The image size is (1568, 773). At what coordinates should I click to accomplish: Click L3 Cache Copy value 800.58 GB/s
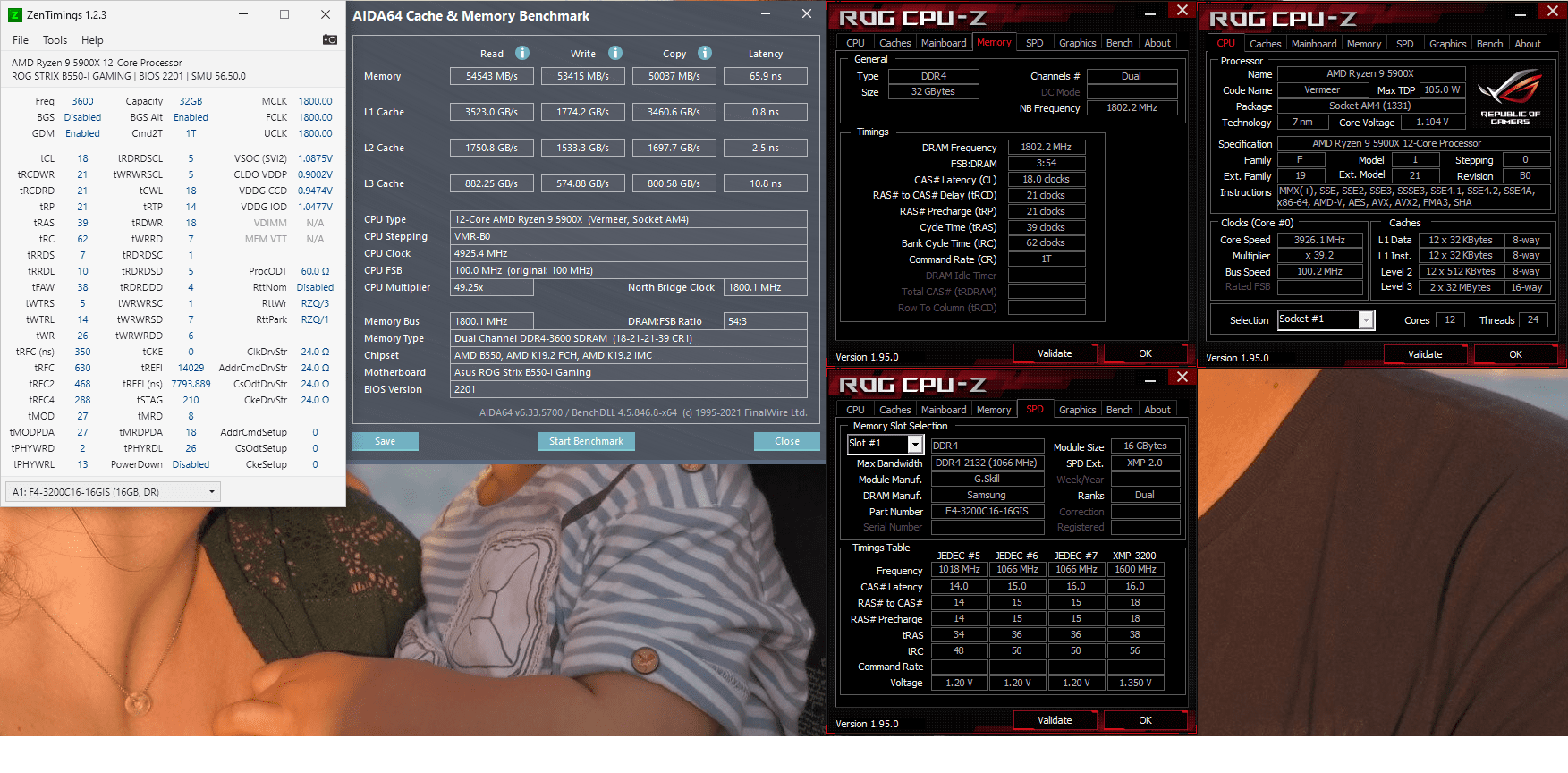click(x=674, y=183)
